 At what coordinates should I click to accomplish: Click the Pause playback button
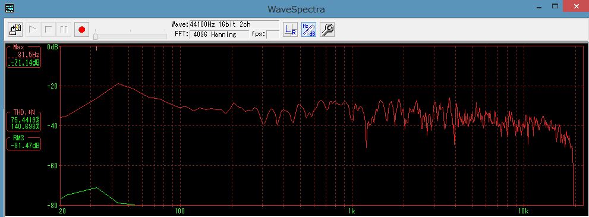[64, 29]
